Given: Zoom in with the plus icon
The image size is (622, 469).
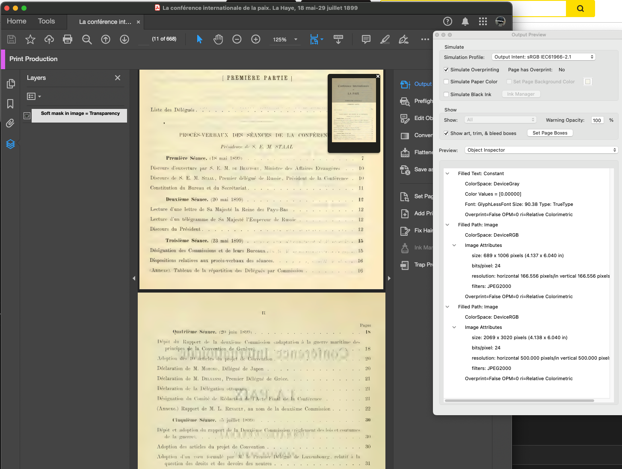Looking at the screenshot, I should click(256, 39).
